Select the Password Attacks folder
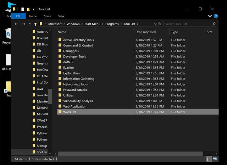Screen dimensions: 227x165 (76, 90)
